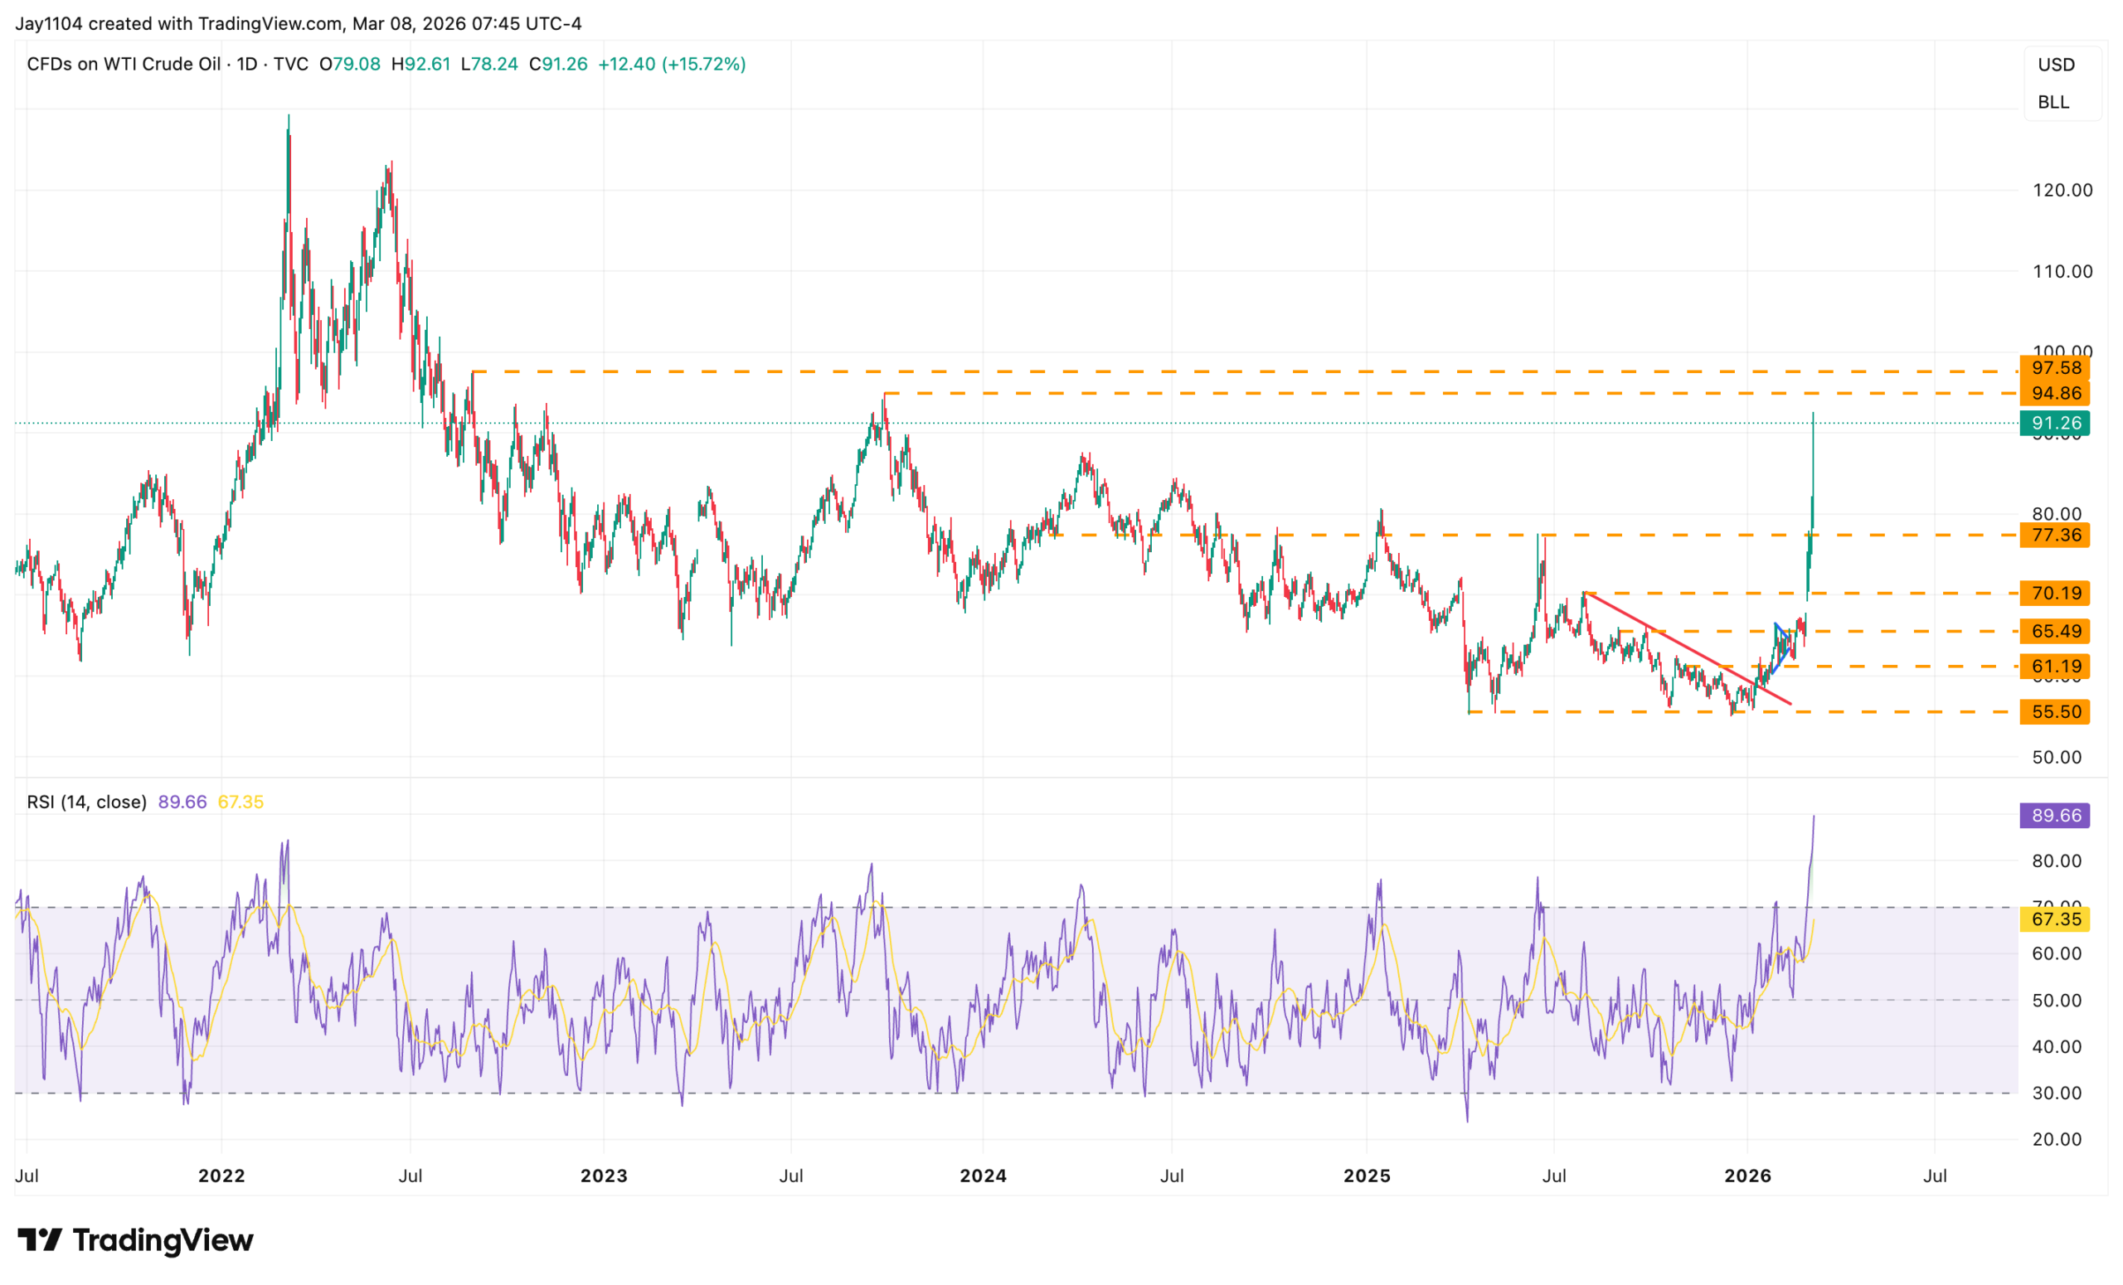The width and height of the screenshot is (2123, 1285).
Task: Click the yellow 67.35 RSI average tag
Action: pos(2054,919)
